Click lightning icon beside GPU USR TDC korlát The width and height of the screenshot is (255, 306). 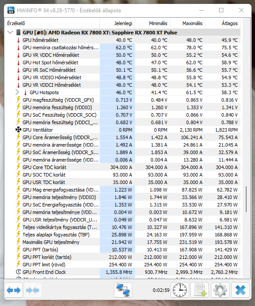(18, 182)
